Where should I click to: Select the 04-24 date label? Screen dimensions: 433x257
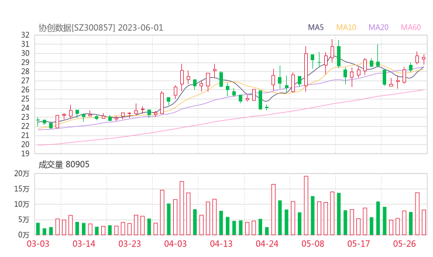267,244
